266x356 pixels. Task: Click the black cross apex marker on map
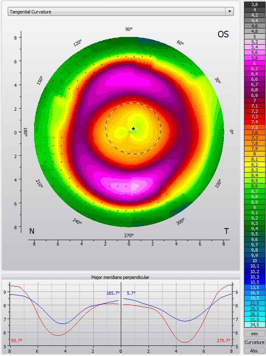click(133, 129)
